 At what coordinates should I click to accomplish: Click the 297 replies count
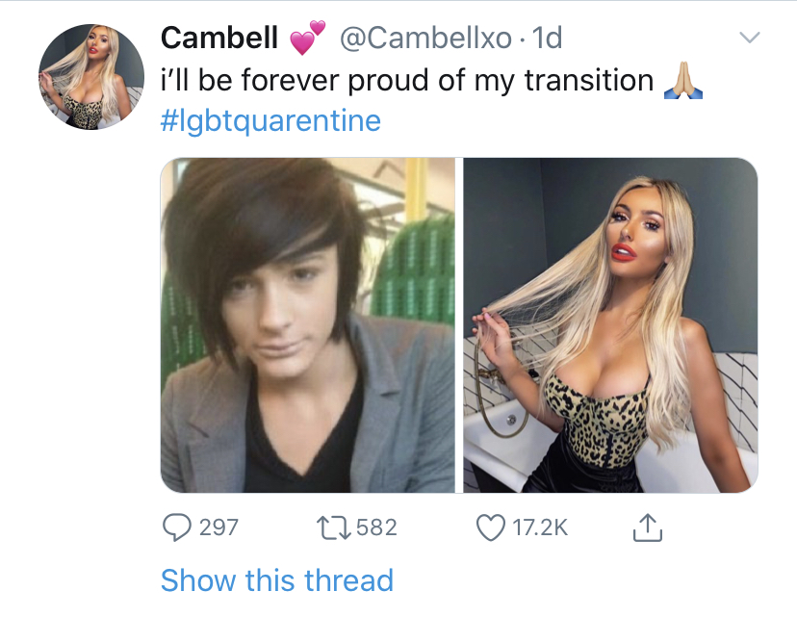[x=219, y=527]
